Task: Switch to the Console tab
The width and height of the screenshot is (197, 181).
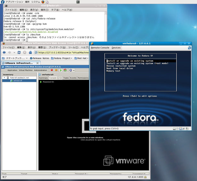Action: pyautogui.click(x=53, y=78)
